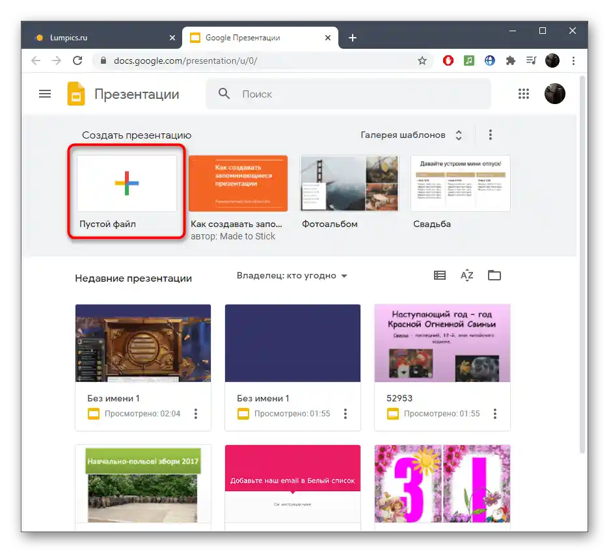Click the Недавние презентации heading
The height and width of the screenshot is (553, 609).
point(133,278)
